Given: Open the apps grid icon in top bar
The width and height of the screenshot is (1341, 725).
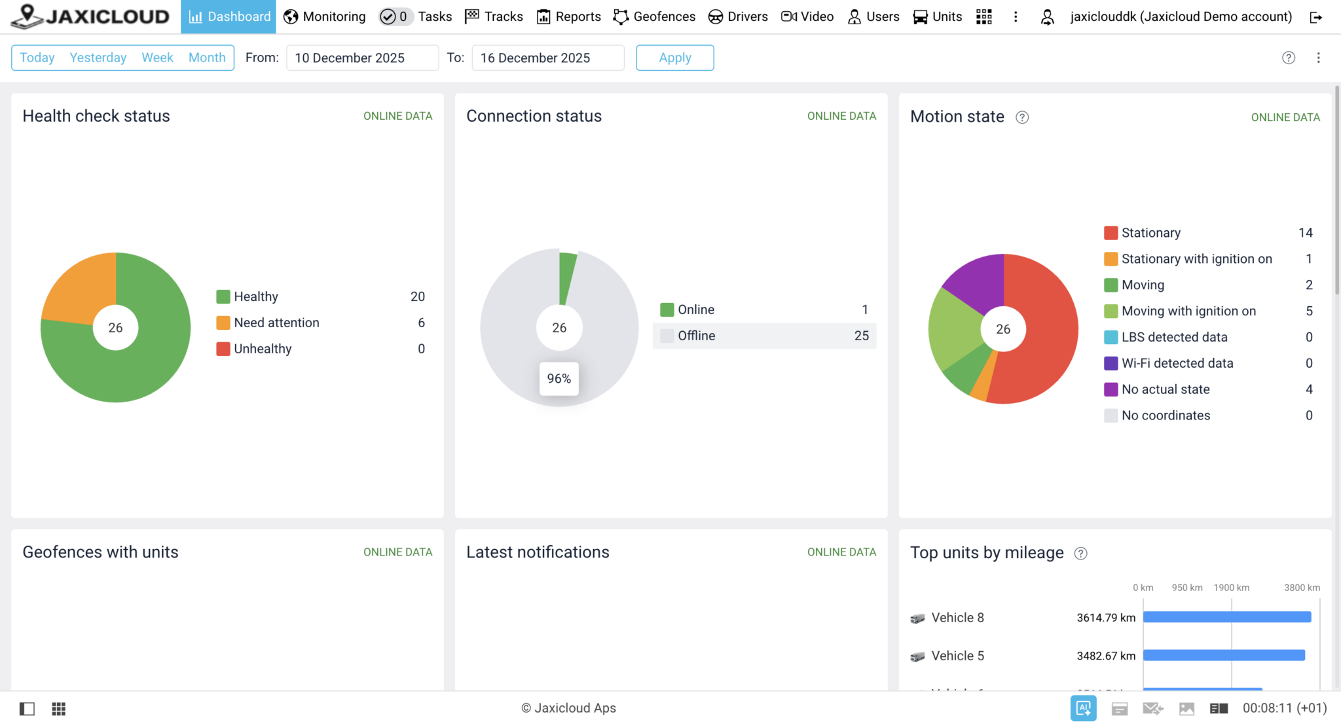Looking at the screenshot, I should pyautogui.click(x=983, y=16).
